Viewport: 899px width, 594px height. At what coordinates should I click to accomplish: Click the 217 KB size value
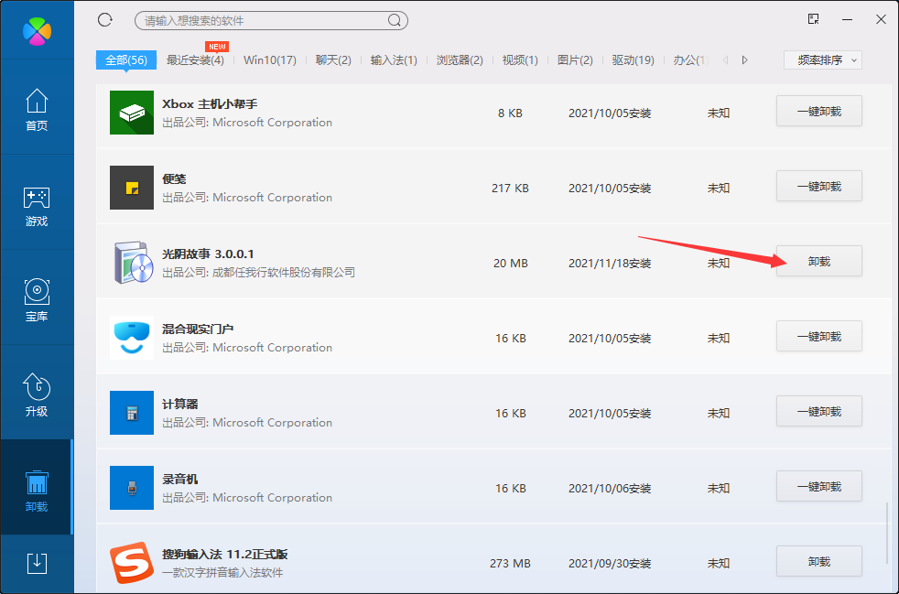510,188
